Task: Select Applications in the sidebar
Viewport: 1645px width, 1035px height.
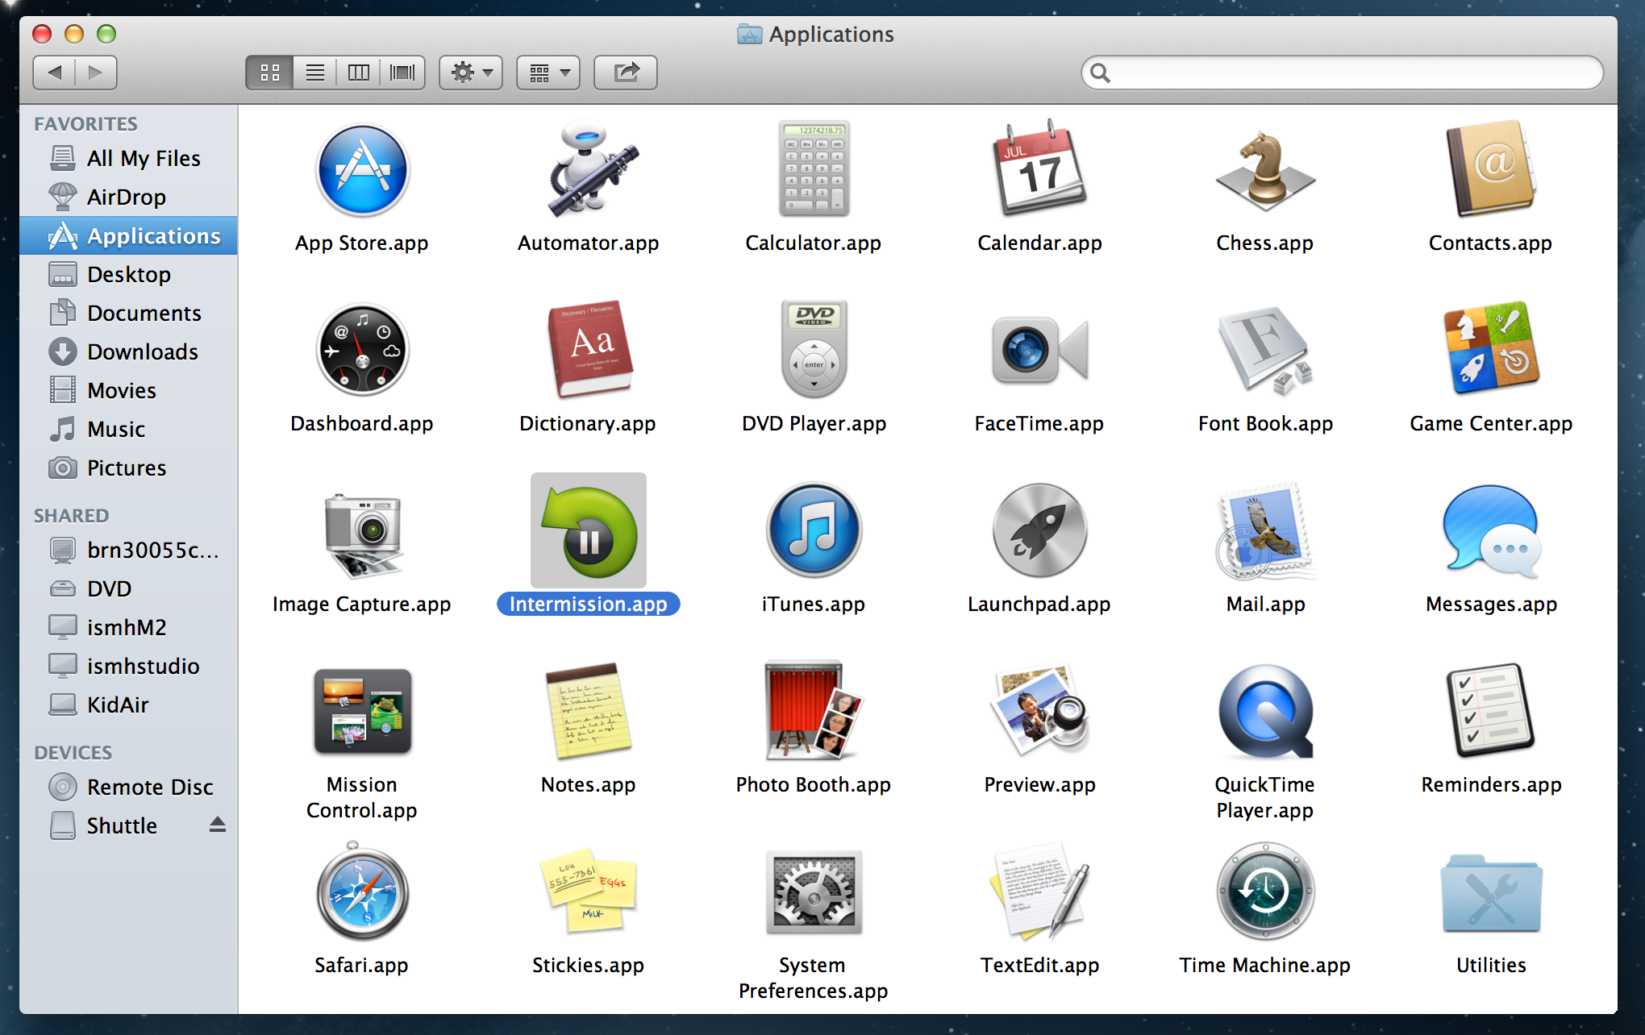Action: [129, 235]
